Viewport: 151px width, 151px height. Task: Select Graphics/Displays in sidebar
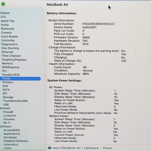14,60
